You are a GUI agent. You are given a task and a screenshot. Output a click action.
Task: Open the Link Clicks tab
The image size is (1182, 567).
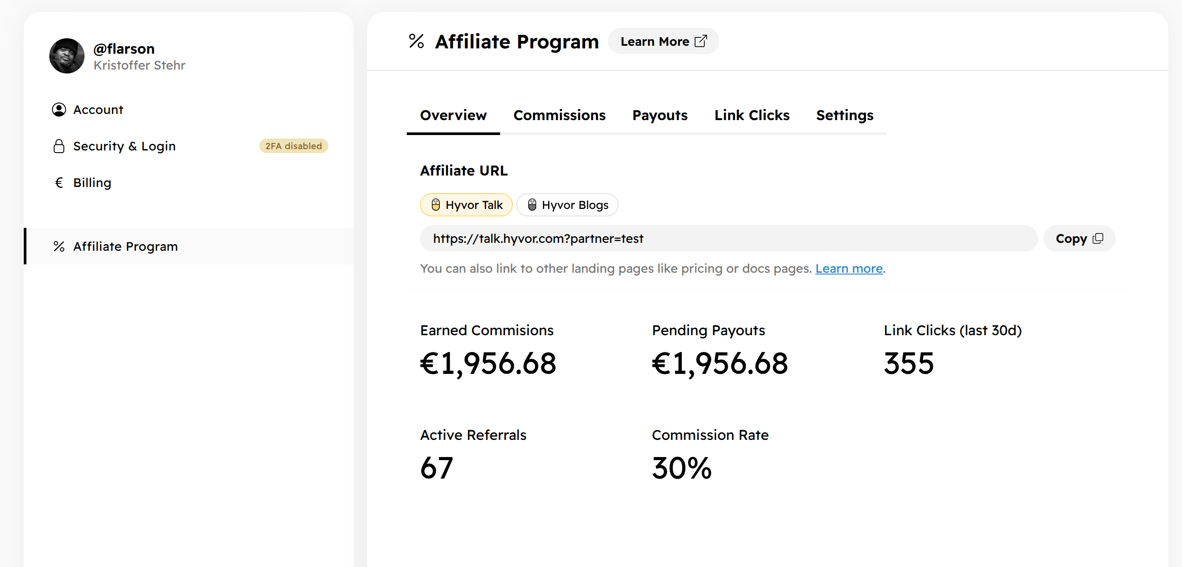[x=751, y=115]
